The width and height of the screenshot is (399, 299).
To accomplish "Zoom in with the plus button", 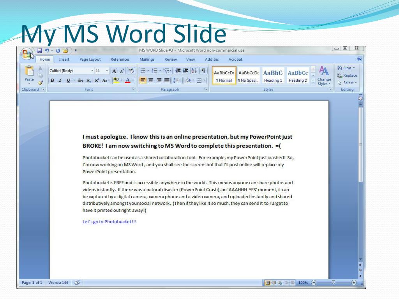I will [x=354, y=283].
